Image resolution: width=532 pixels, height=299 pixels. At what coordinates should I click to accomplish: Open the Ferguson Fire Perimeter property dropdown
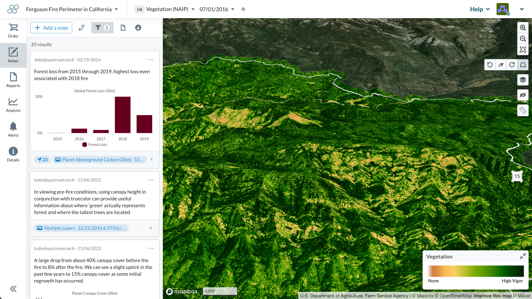[72, 9]
